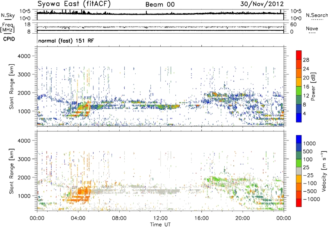This screenshot has height=227, width=328.
Task: Pick the light green segment of Velocity color bar
Action: [299, 163]
